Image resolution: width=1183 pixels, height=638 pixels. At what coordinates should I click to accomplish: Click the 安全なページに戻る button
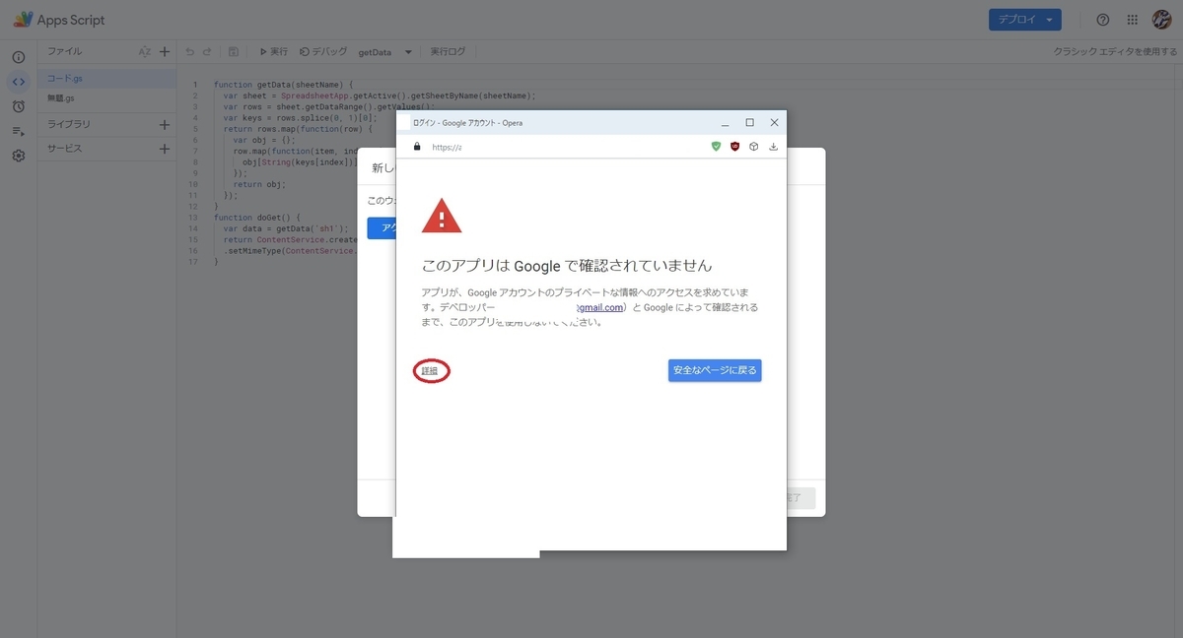pyautogui.click(x=715, y=370)
